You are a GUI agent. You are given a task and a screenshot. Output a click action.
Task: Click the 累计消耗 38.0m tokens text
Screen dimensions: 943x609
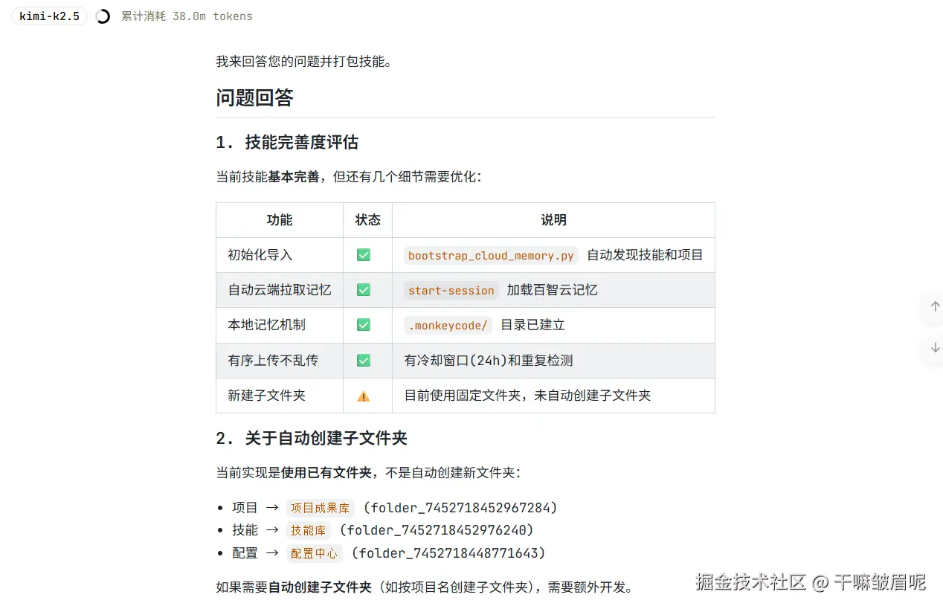tap(187, 16)
